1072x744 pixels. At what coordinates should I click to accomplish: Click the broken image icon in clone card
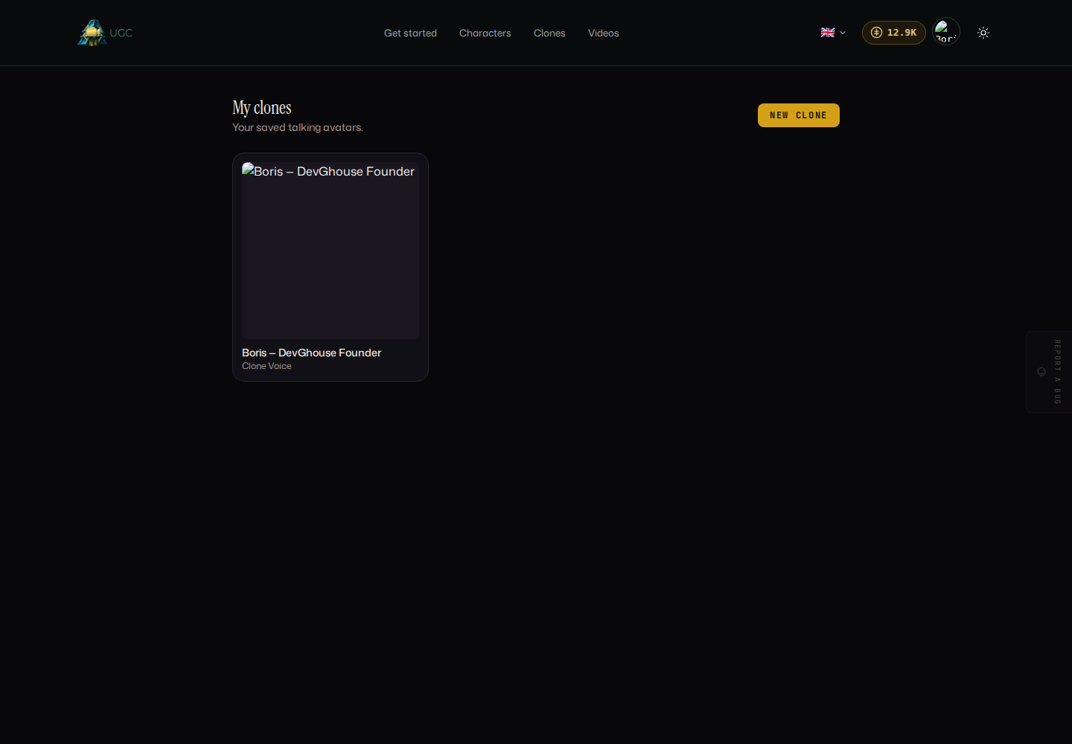click(x=248, y=170)
